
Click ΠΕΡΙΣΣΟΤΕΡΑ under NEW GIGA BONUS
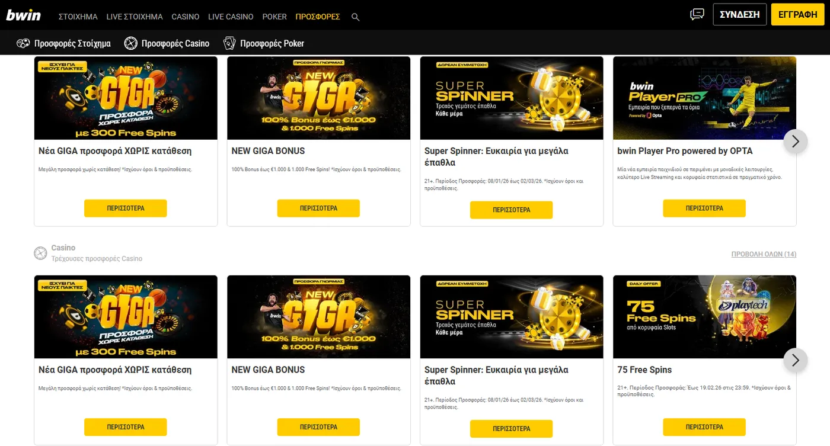[318, 208]
